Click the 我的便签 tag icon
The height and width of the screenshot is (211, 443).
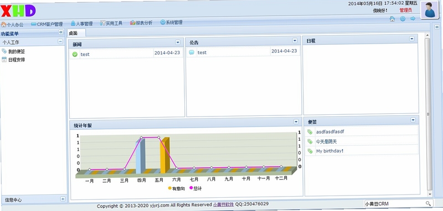(4, 51)
